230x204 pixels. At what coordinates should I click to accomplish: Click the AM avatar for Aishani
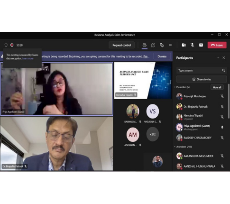click(133, 135)
